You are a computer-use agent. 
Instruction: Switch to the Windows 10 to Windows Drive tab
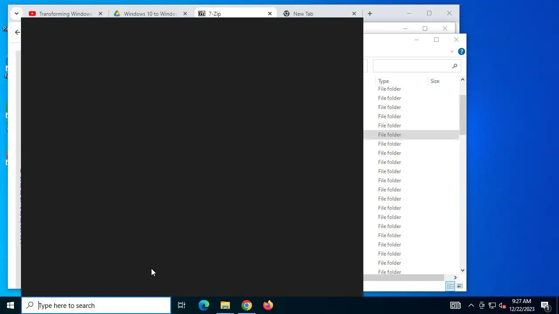(146, 14)
